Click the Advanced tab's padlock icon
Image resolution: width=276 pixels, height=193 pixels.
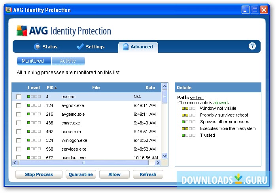click(x=125, y=47)
